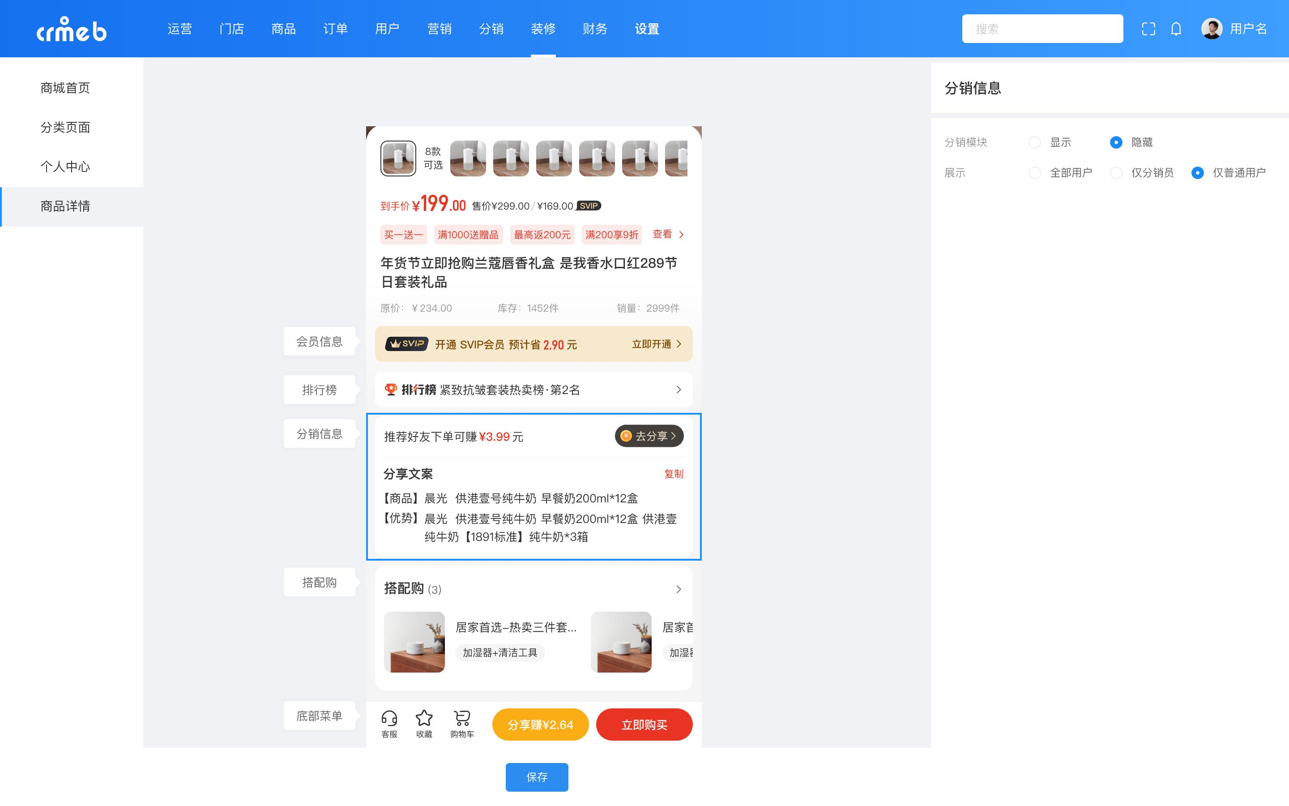Click the 分享赚¥2.64 button

pos(540,725)
